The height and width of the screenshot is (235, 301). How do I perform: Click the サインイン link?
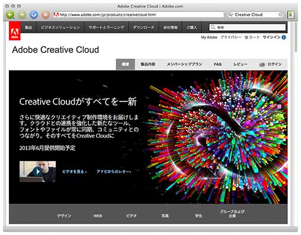point(271,37)
